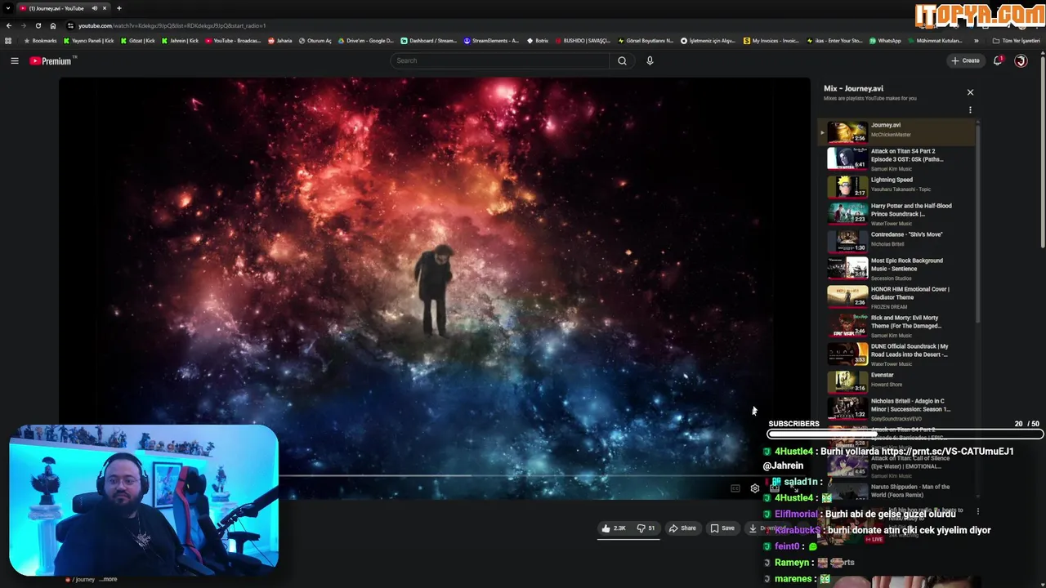Screen dimensions: 1046x588
Task: Open the account avatar menu
Action: (1021, 60)
